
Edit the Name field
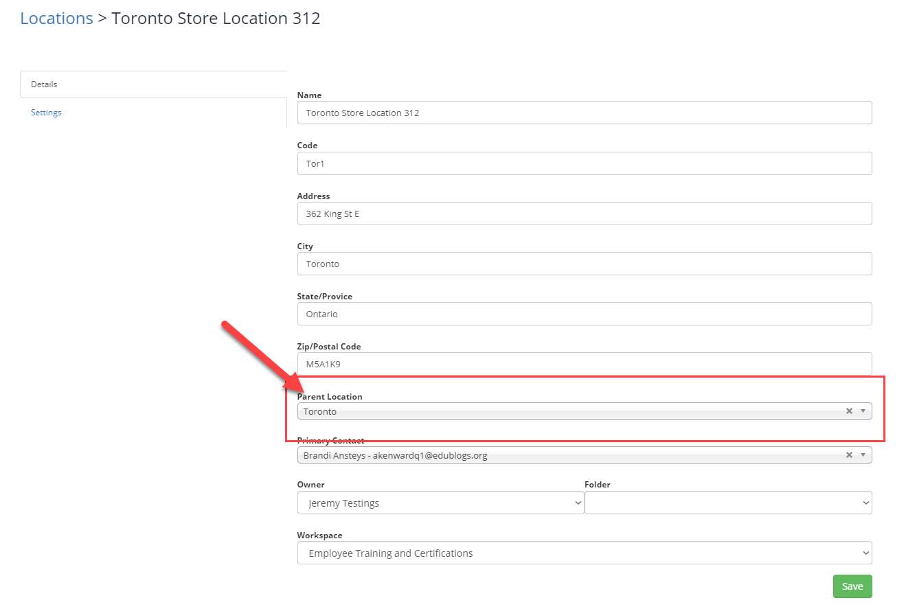tap(585, 113)
